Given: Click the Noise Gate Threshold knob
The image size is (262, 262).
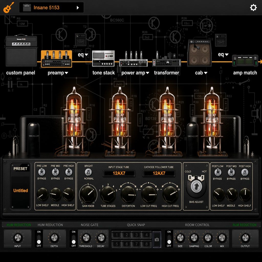Looking at the screenshot, I should pyautogui.click(x=86, y=238).
